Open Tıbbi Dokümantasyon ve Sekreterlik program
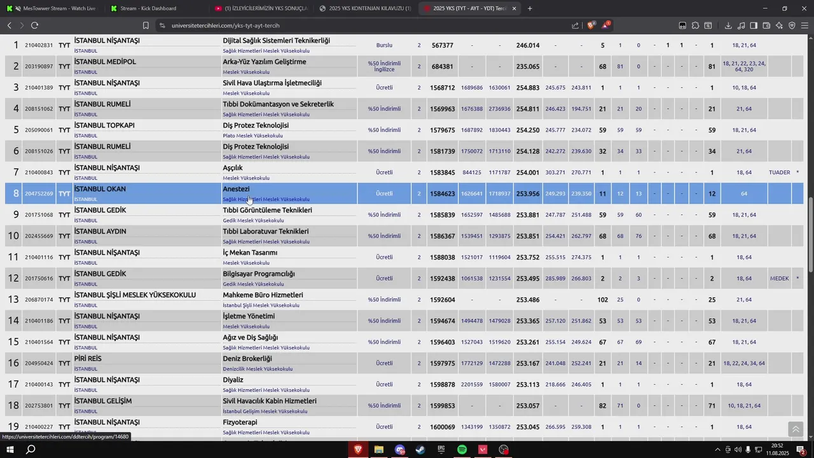Screen dimensions: 814x458 278,104
